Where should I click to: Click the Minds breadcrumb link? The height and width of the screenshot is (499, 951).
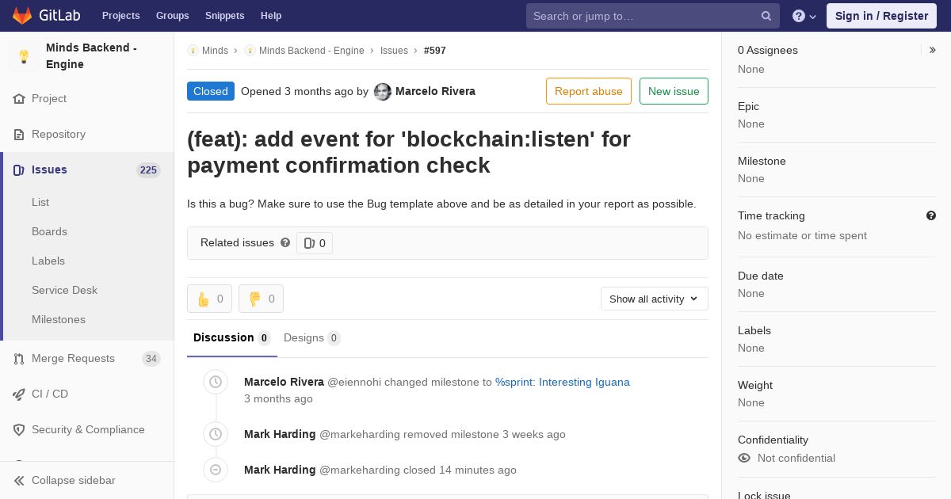point(215,51)
